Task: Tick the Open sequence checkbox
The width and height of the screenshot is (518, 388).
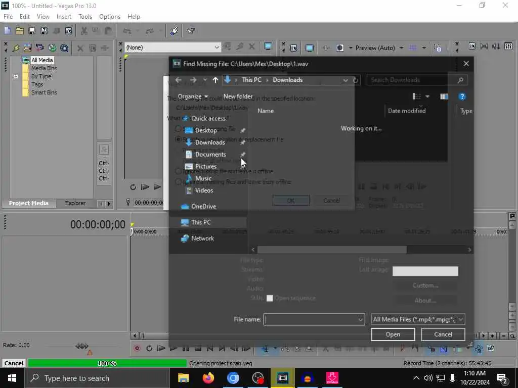Action: coord(270,298)
